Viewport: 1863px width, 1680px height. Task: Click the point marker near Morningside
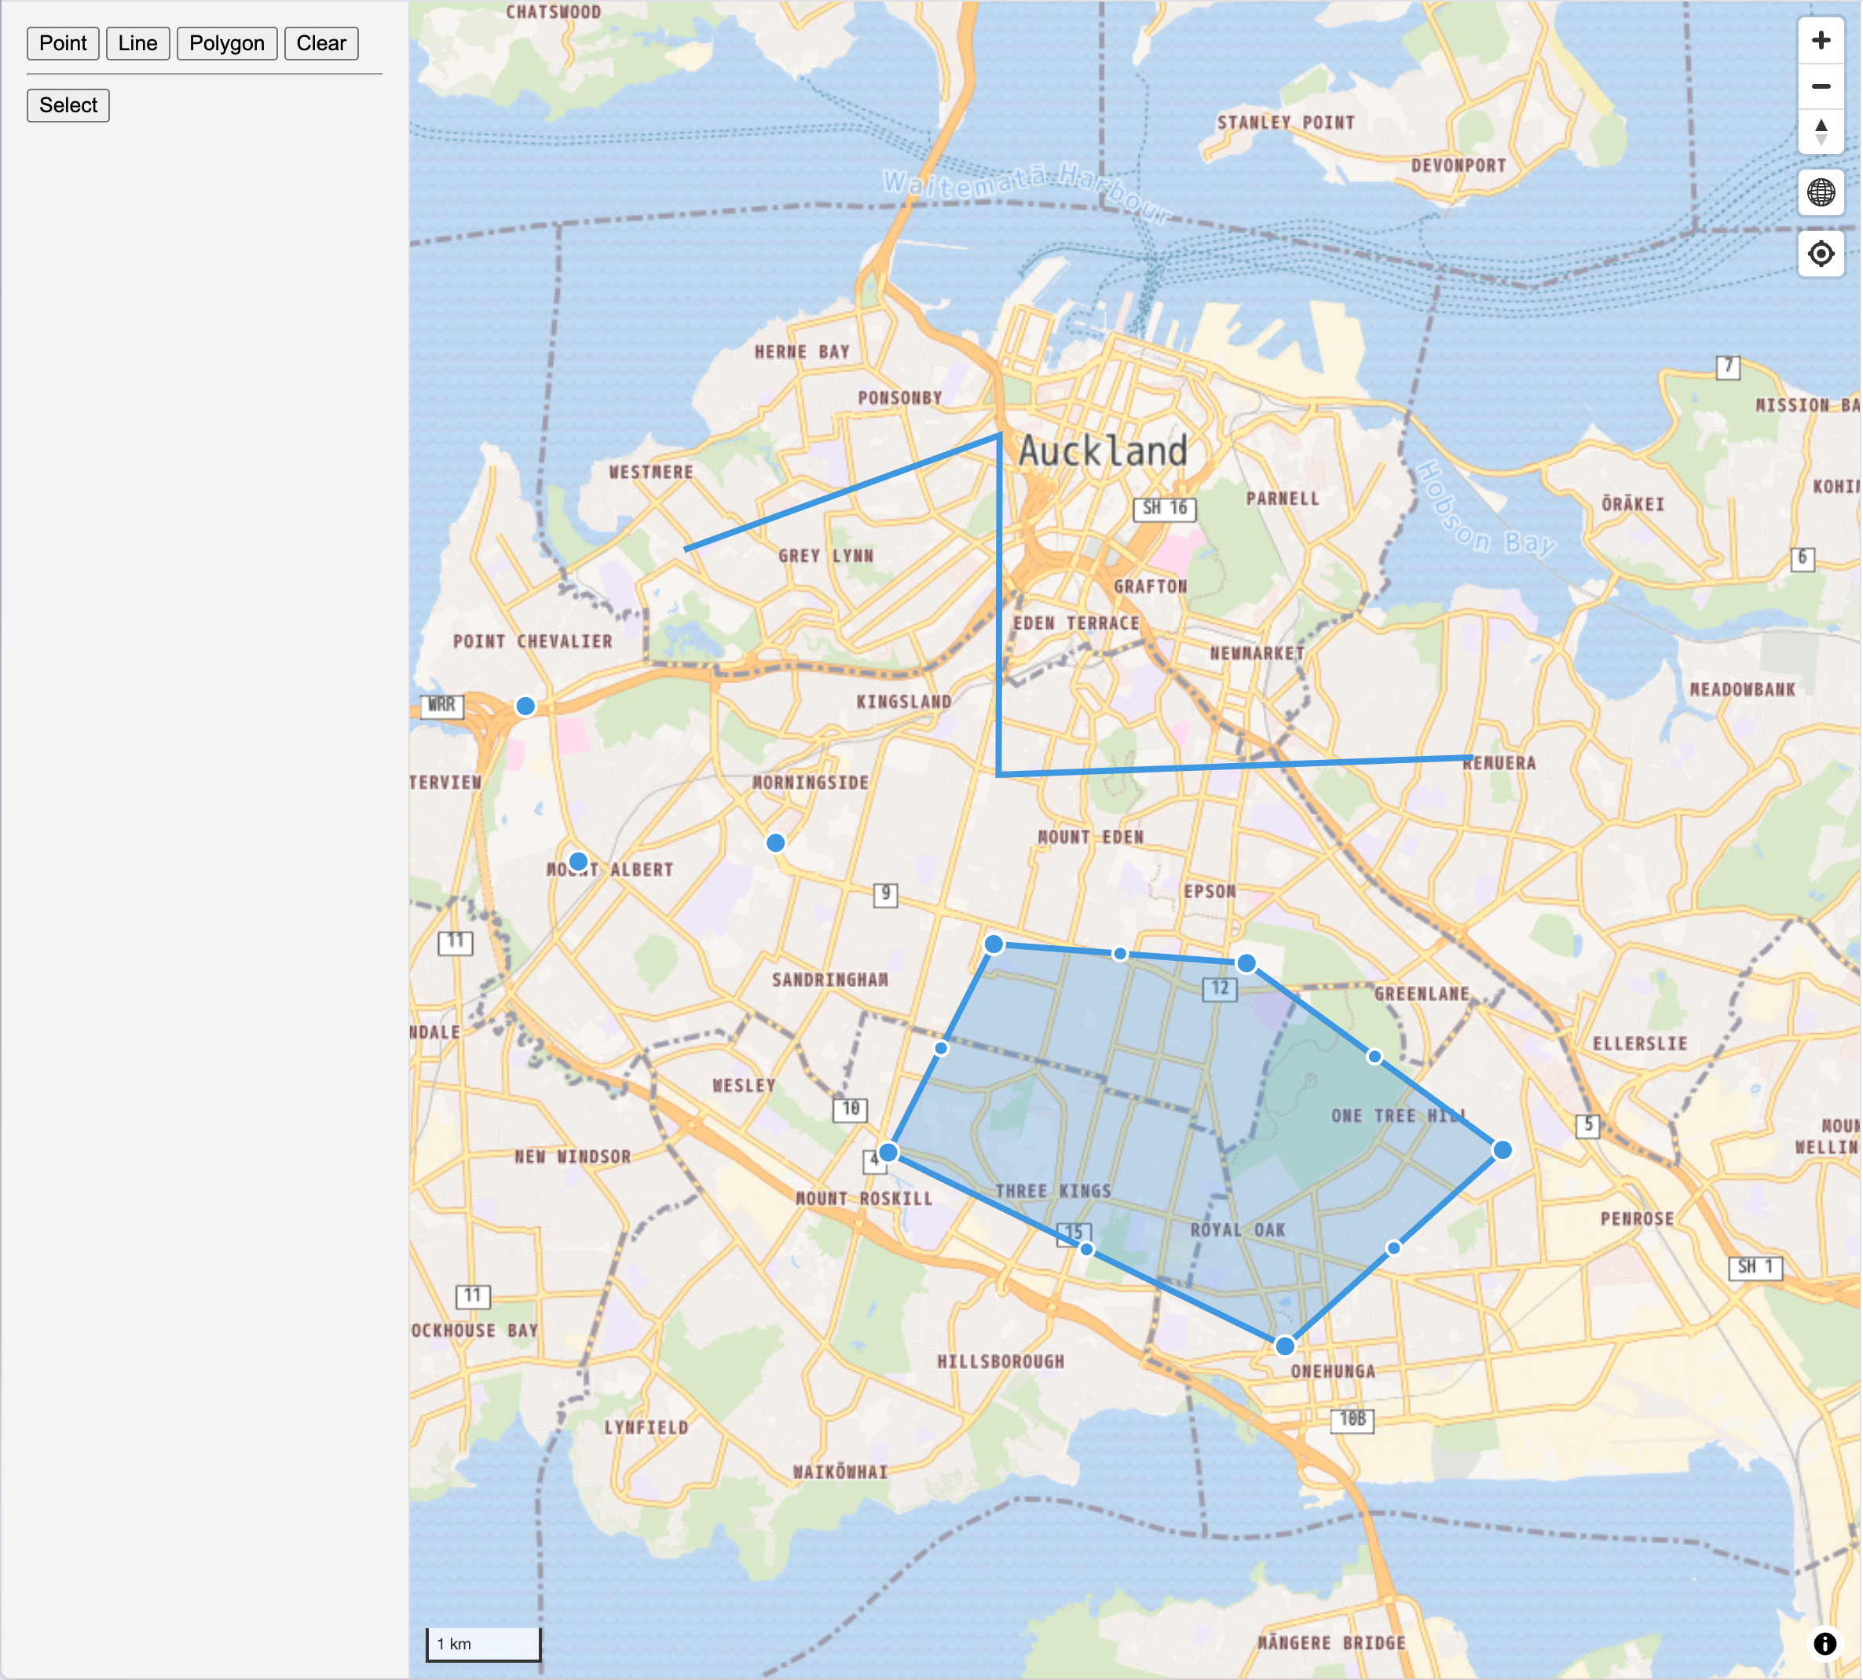pyautogui.click(x=776, y=843)
